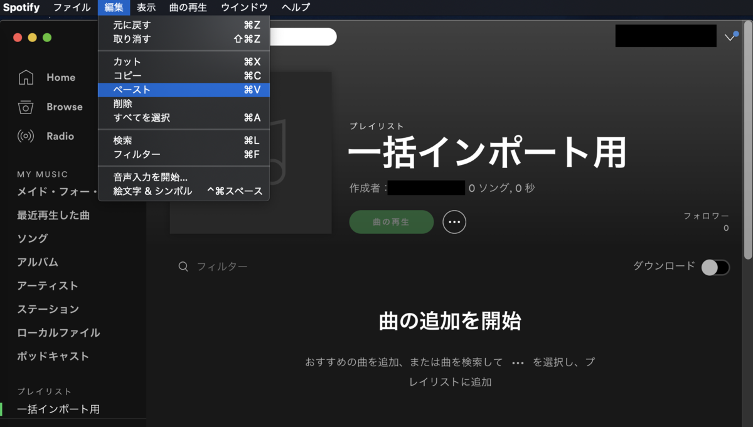Open ステーション in My Music
The width and height of the screenshot is (753, 427).
pos(48,309)
